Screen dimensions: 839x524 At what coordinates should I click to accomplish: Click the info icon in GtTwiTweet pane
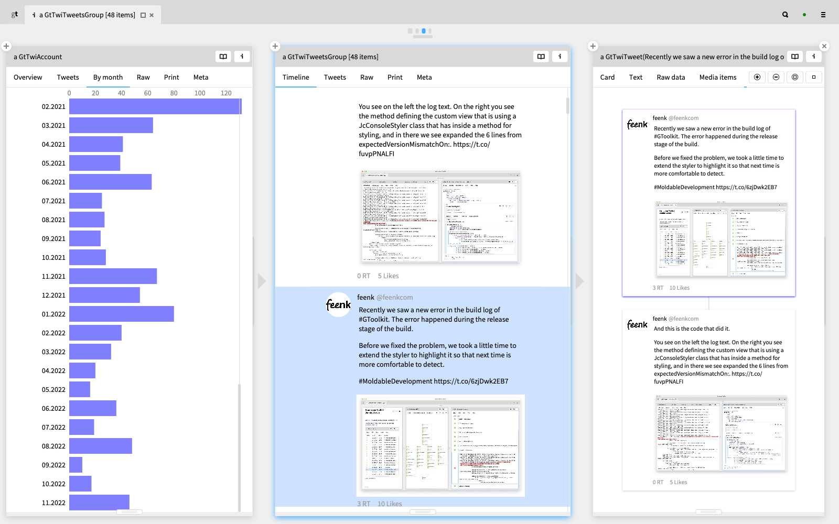click(814, 57)
